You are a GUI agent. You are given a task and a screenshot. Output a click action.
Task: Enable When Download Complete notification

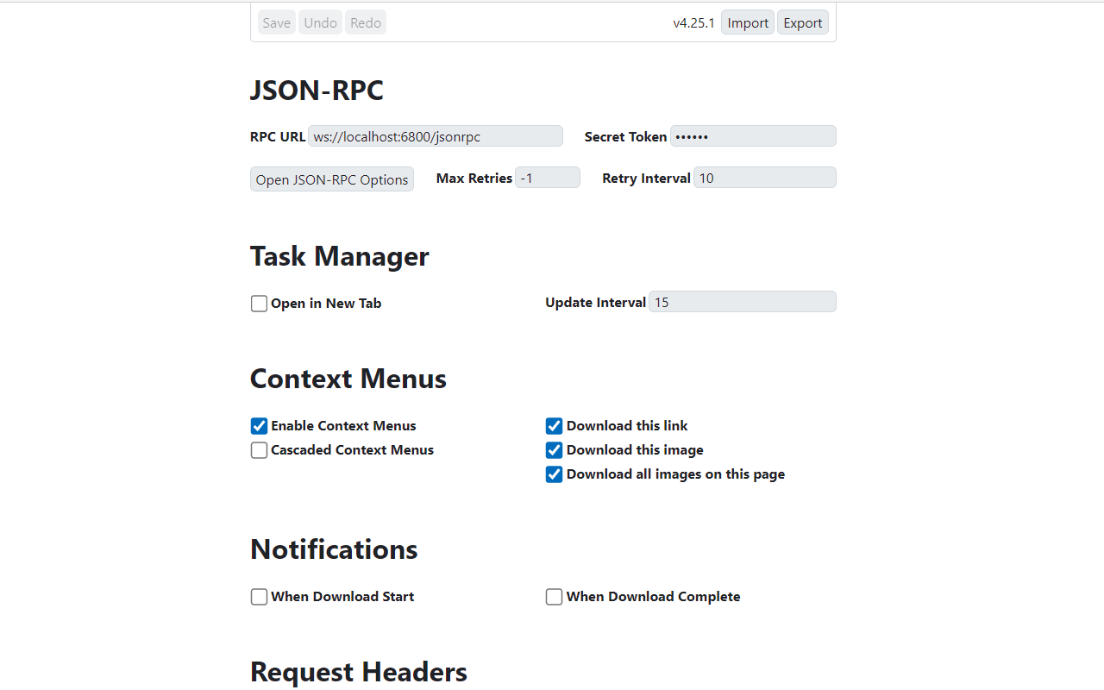click(x=554, y=596)
